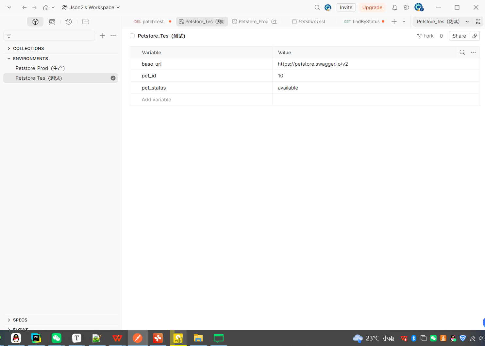This screenshot has height=346, width=485.
Task: Click the Upgrade button
Action: [x=372, y=8]
